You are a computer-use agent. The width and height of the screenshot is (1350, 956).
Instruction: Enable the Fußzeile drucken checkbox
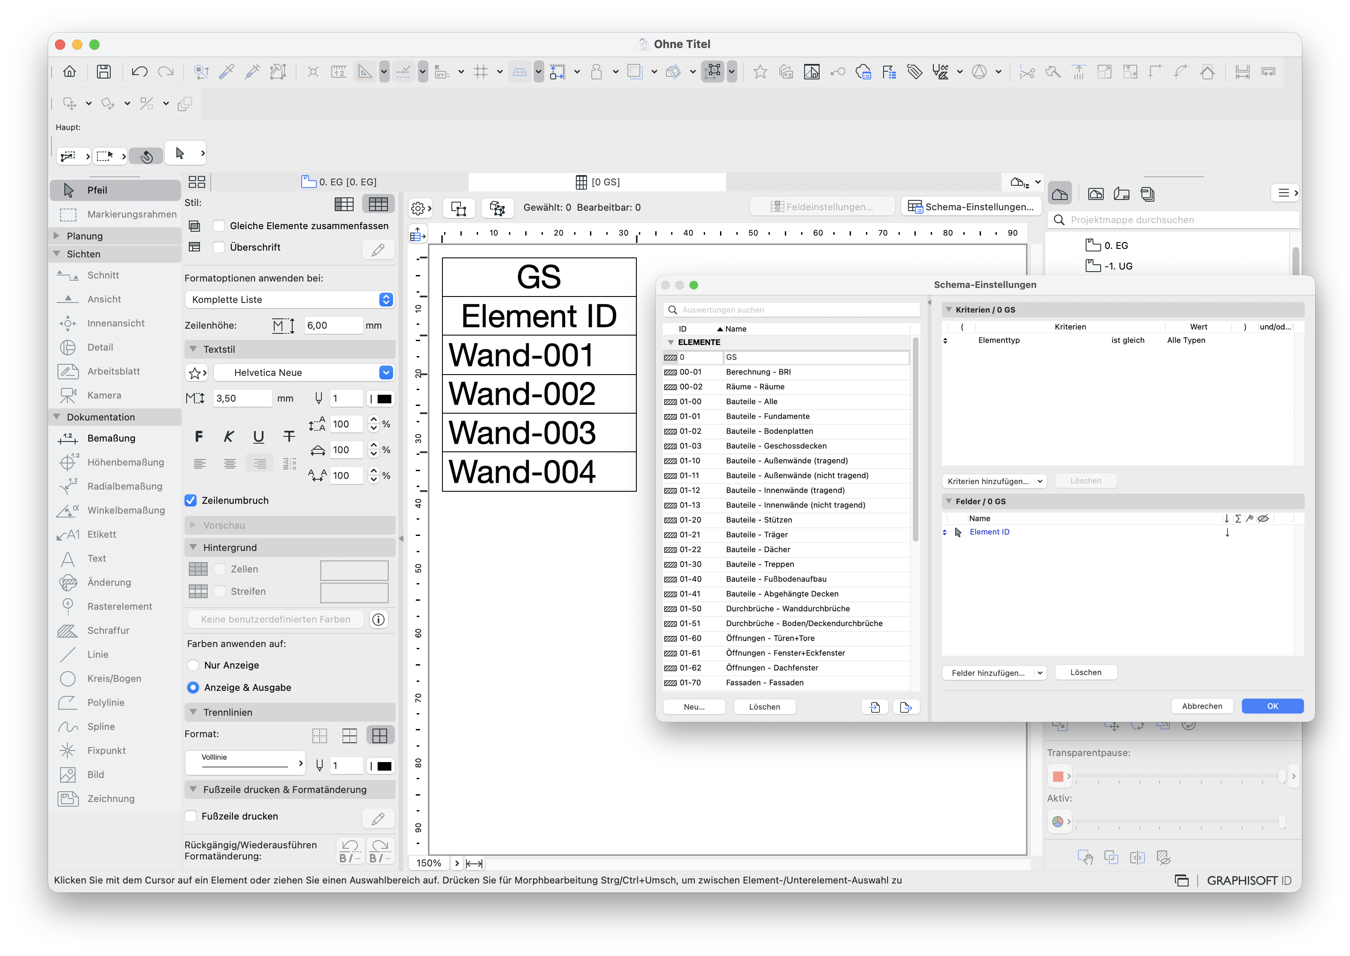point(191,816)
